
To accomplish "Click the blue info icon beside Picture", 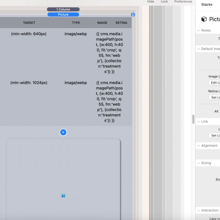I will 133,15.
